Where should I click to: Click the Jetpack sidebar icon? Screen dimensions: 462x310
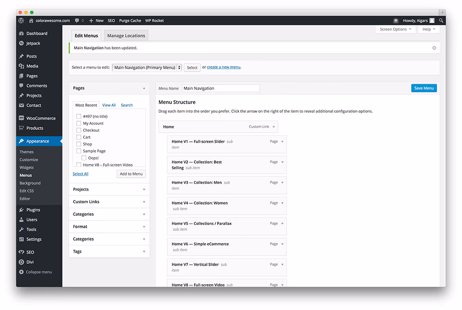pyautogui.click(x=22, y=43)
